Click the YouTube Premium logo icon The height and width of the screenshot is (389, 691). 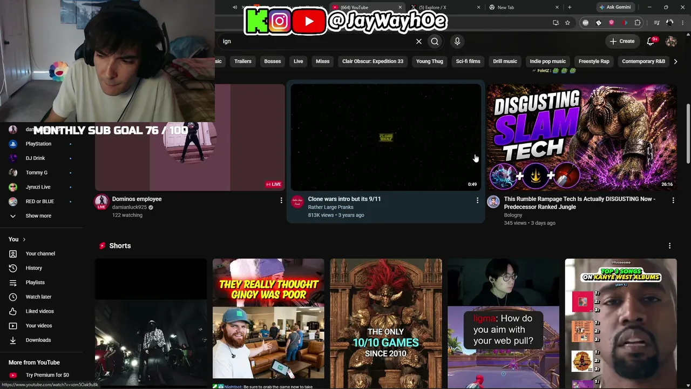click(13, 375)
